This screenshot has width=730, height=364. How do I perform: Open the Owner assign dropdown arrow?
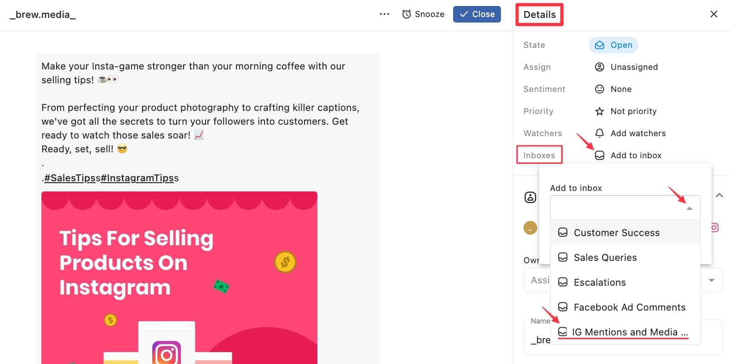(712, 280)
